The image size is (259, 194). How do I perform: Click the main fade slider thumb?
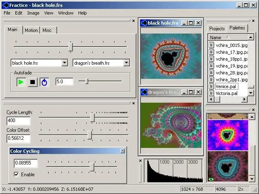70,47
